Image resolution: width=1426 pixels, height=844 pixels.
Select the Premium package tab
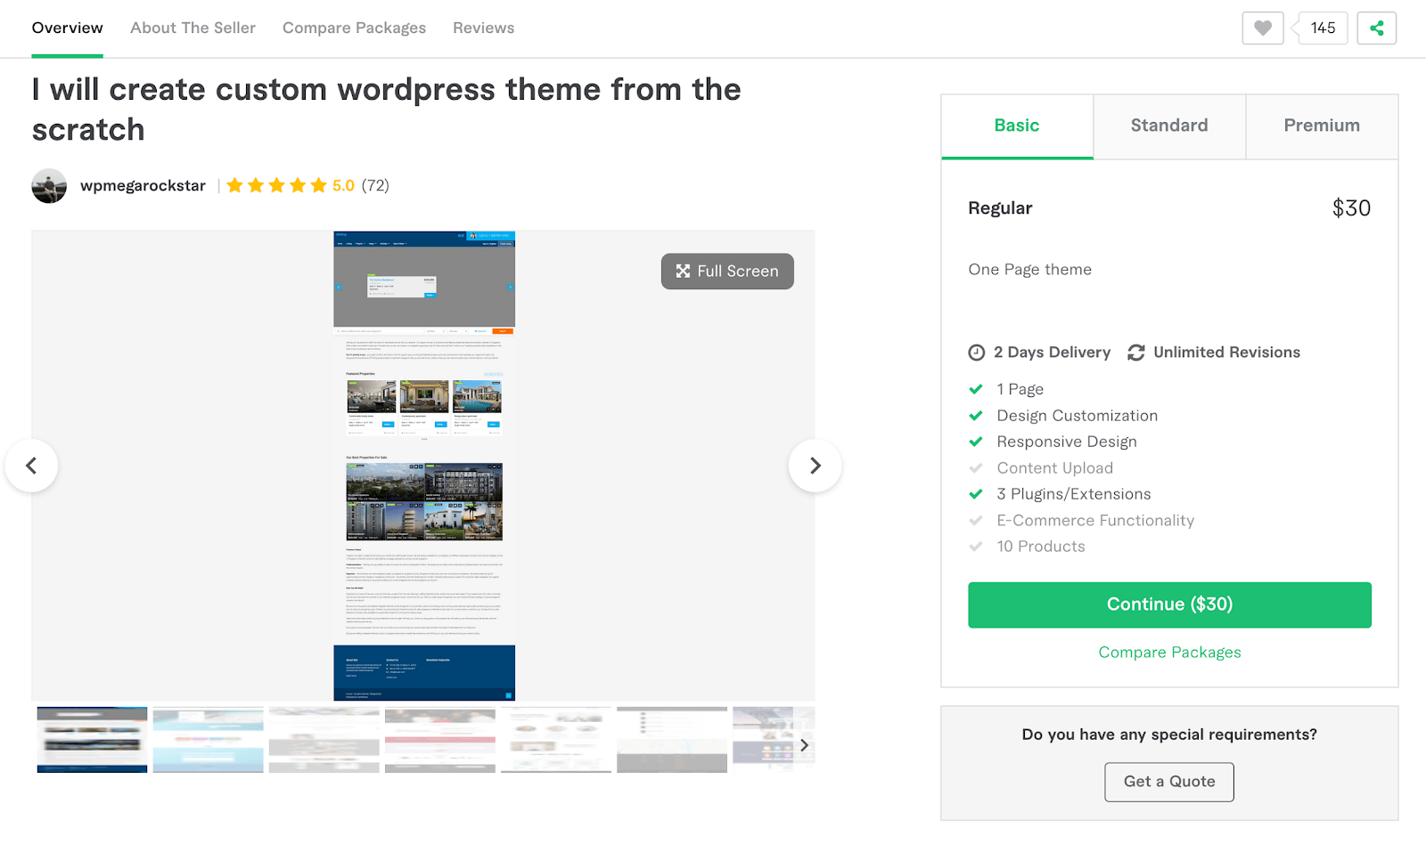(1322, 126)
